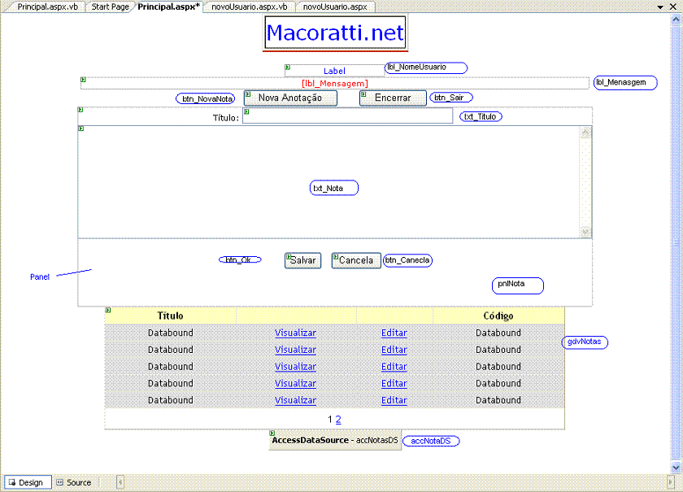Click the glyph on the notes grid header
The width and height of the screenshot is (683, 492).
(x=108, y=311)
